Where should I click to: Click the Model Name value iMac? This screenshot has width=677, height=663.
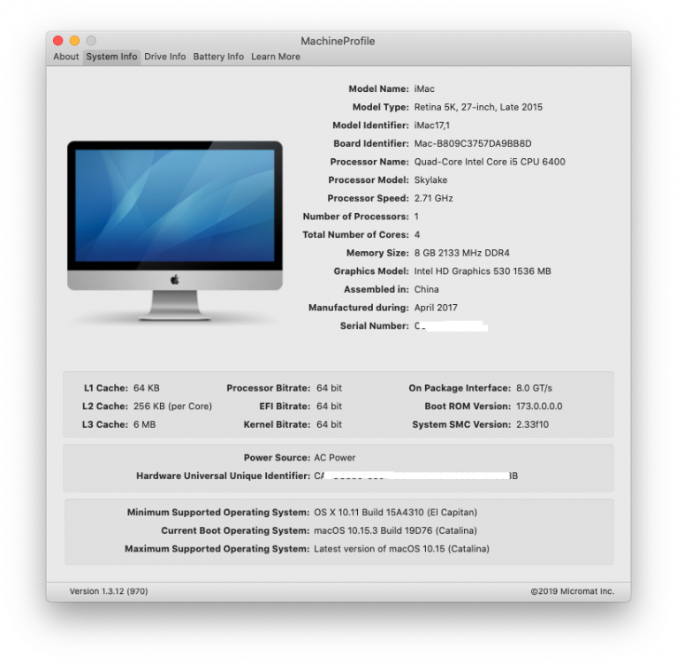[424, 89]
